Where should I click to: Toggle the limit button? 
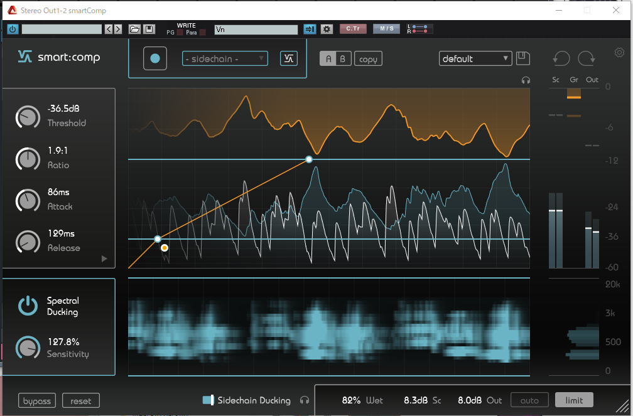574,400
